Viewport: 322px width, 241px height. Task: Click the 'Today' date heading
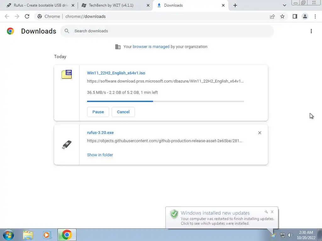click(x=60, y=56)
